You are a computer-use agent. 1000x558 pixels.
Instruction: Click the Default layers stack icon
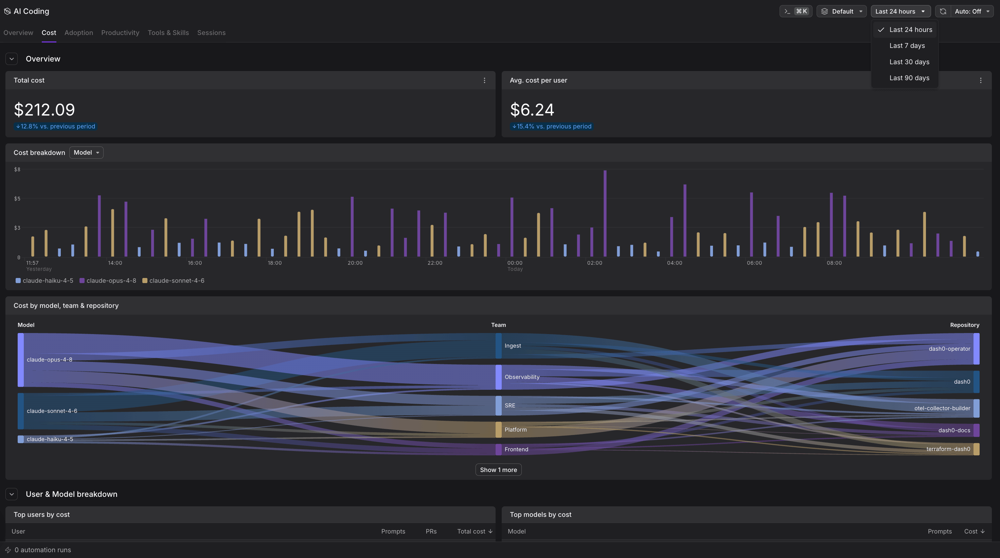tap(824, 11)
